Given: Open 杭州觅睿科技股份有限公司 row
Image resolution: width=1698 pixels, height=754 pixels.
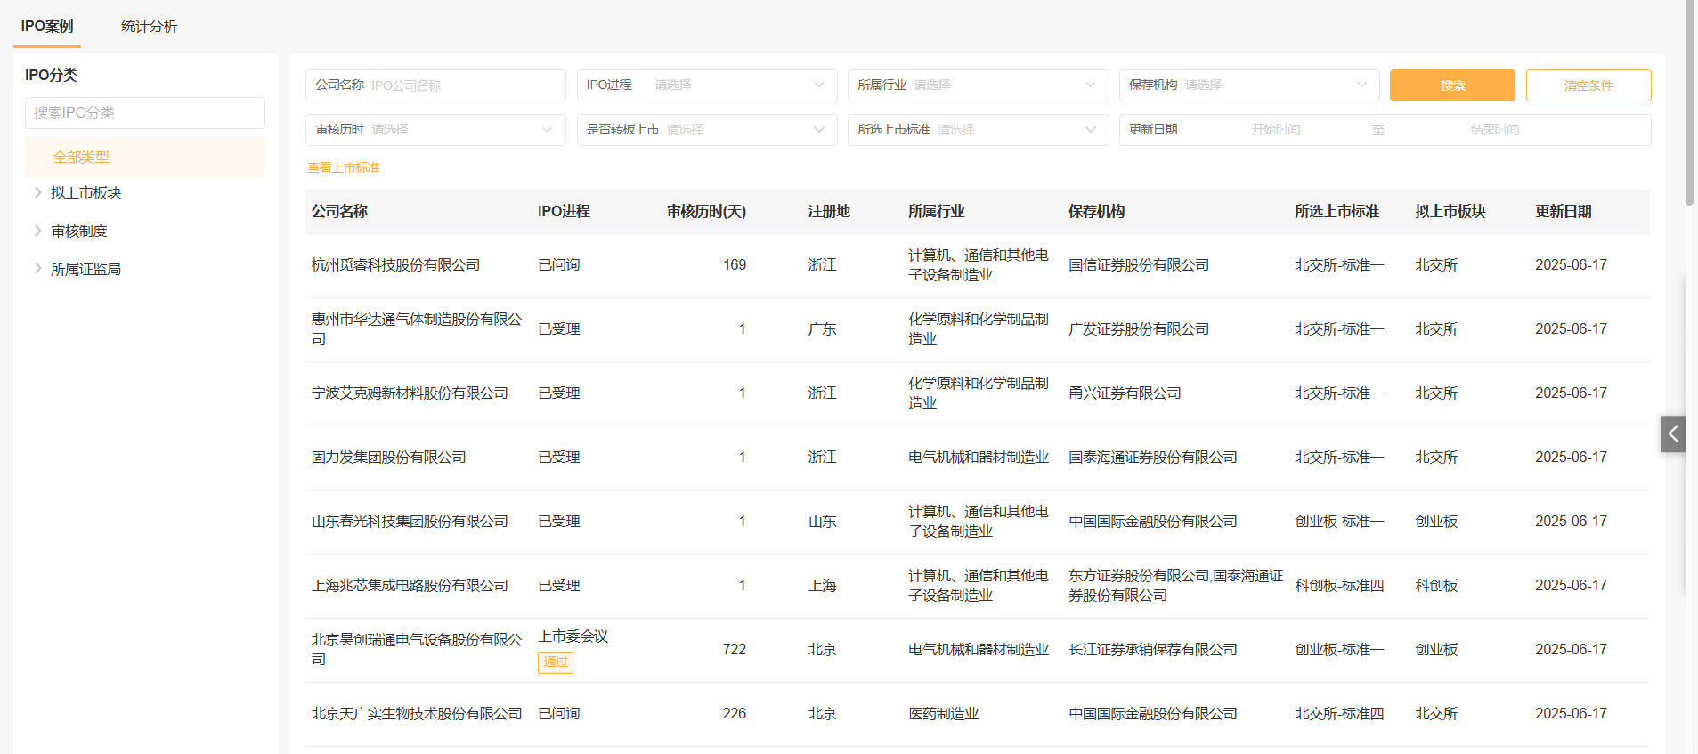Looking at the screenshot, I should pyautogui.click(x=978, y=265).
